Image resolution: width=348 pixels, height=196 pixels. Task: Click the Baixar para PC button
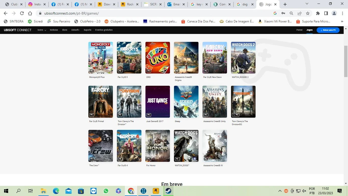[328, 30]
